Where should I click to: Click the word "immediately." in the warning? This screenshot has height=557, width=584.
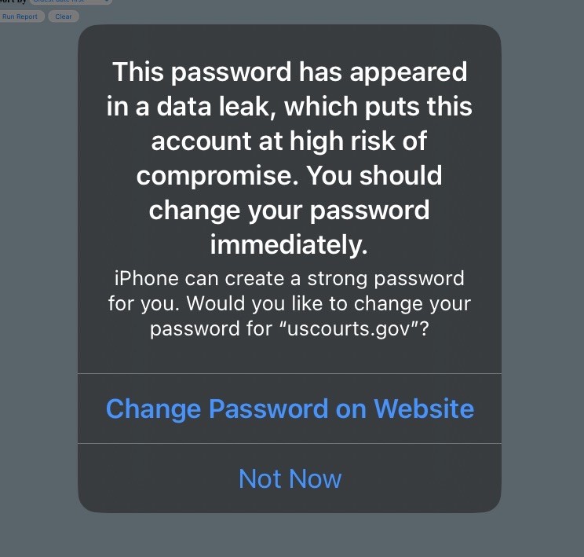[289, 245]
